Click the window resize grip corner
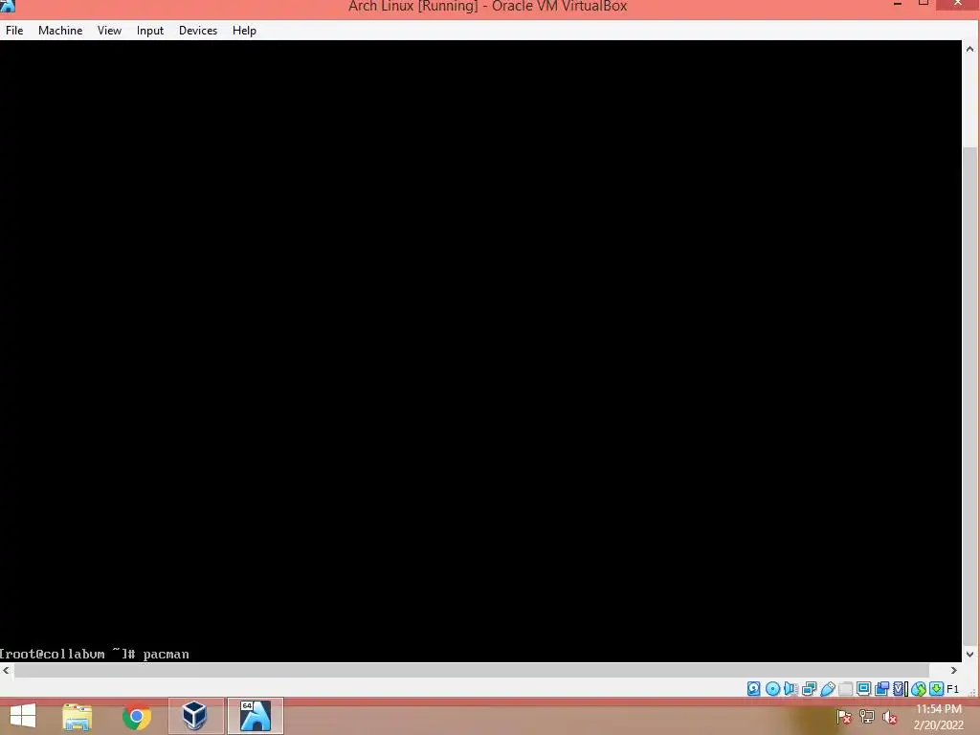The width and height of the screenshot is (980, 735). pos(972,692)
